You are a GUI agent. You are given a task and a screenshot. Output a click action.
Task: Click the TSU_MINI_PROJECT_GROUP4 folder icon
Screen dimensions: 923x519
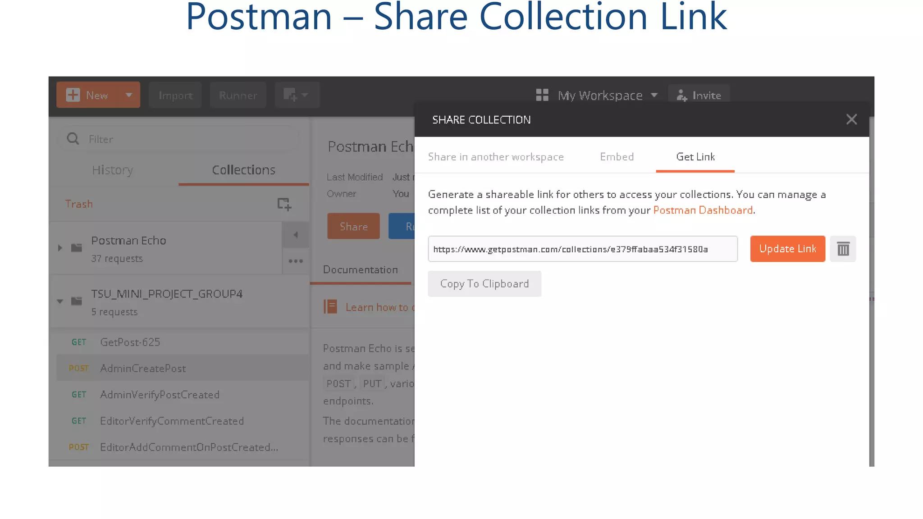[77, 301]
